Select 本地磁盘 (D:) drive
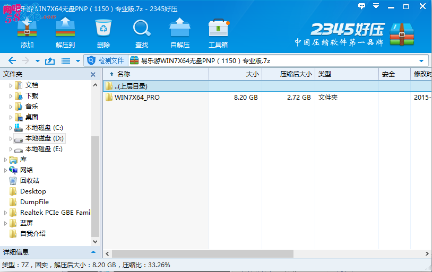Image resolution: width=432 pixels, height=272 pixels. point(45,138)
